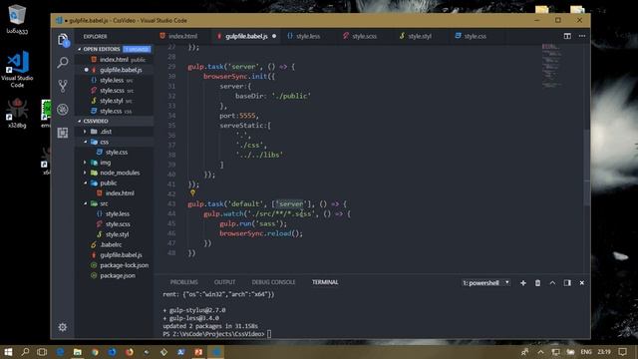Image resolution: width=638 pixels, height=359 pixels.
Task: Open the Recycle Bin desktop icon
Action: 17,18
